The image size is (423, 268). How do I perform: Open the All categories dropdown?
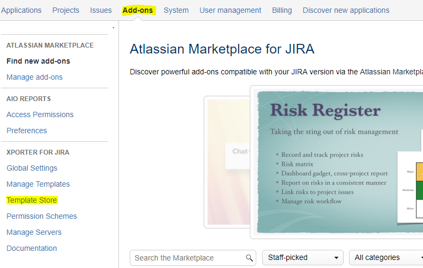tap(387, 257)
